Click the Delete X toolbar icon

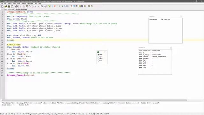(30, 6)
